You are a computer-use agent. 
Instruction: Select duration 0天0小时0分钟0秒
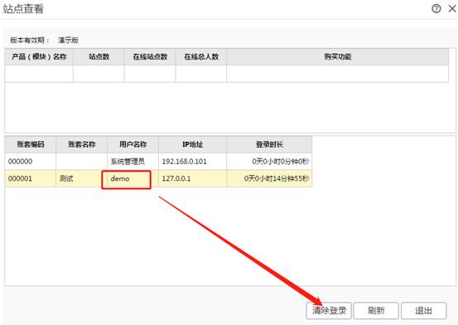(269, 161)
